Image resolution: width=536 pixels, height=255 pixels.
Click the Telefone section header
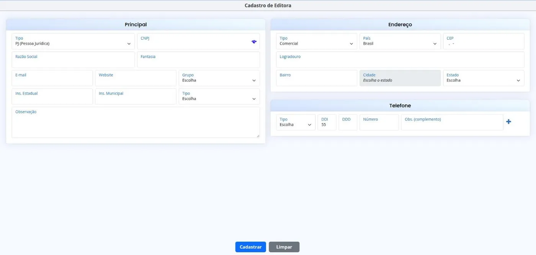pyautogui.click(x=400, y=106)
